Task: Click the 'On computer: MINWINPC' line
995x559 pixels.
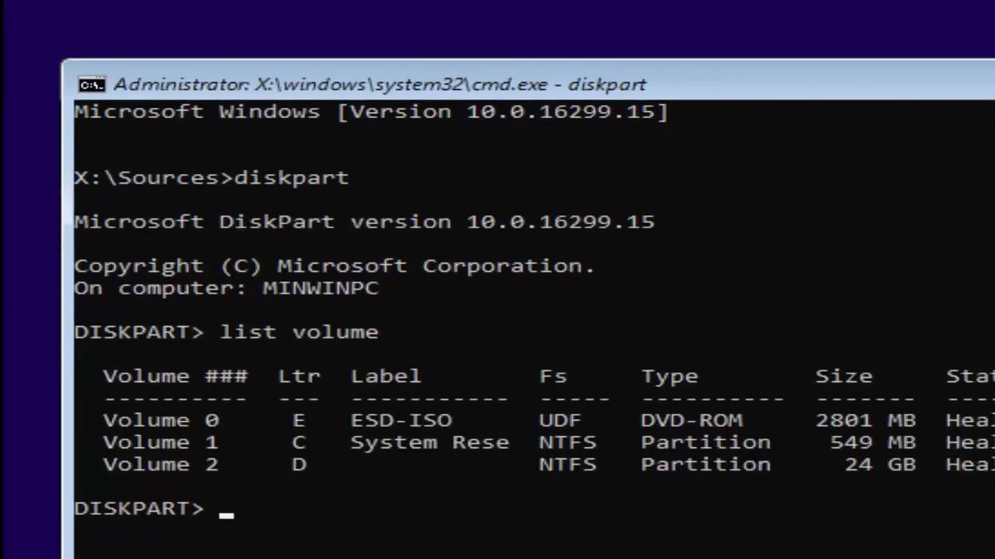Action: click(226, 288)
